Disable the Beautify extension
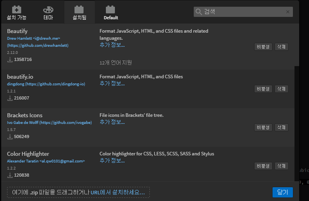Image resolution: width=309 pixels, height=201 pixels. [x=263, y=47]
